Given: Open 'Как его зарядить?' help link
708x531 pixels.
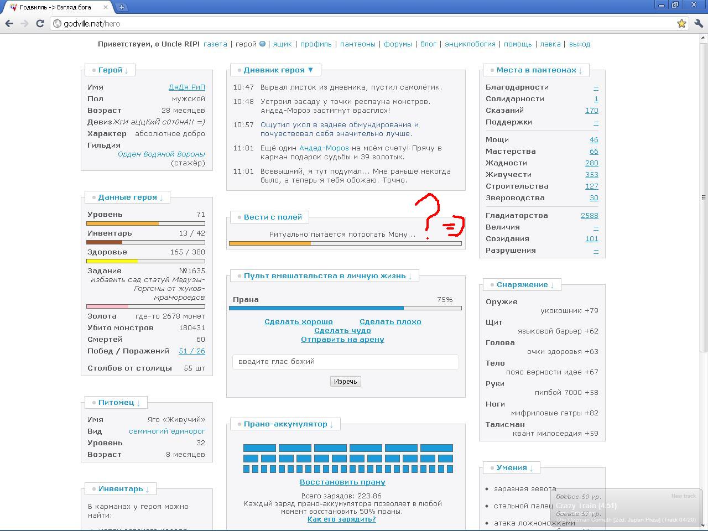Looking at the screenshot, I should coord(342,519).
